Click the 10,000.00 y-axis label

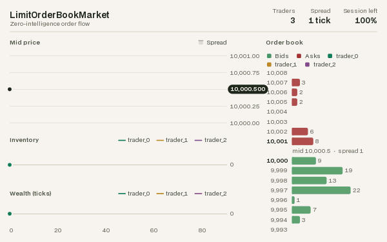click(x=244, y=123)
